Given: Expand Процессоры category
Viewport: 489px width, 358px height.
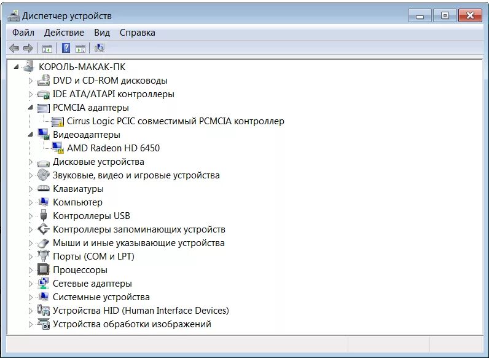Looking at the screenshot, I should [x=30, y=270].
